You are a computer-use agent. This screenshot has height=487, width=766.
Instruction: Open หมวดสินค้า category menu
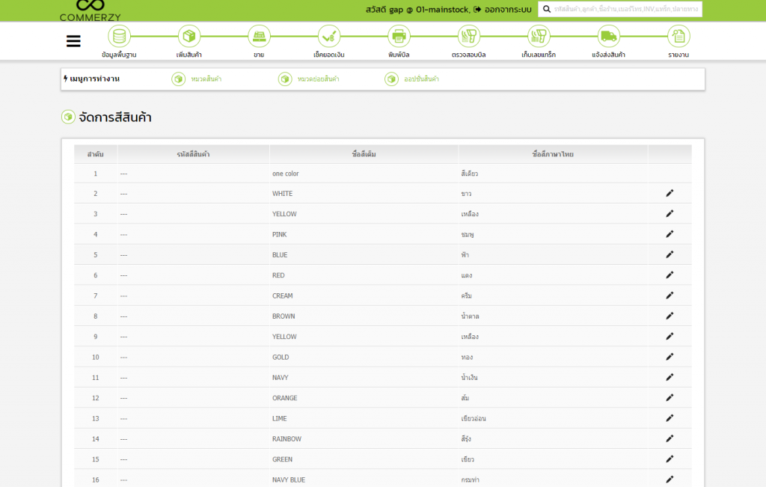point(197,79)
